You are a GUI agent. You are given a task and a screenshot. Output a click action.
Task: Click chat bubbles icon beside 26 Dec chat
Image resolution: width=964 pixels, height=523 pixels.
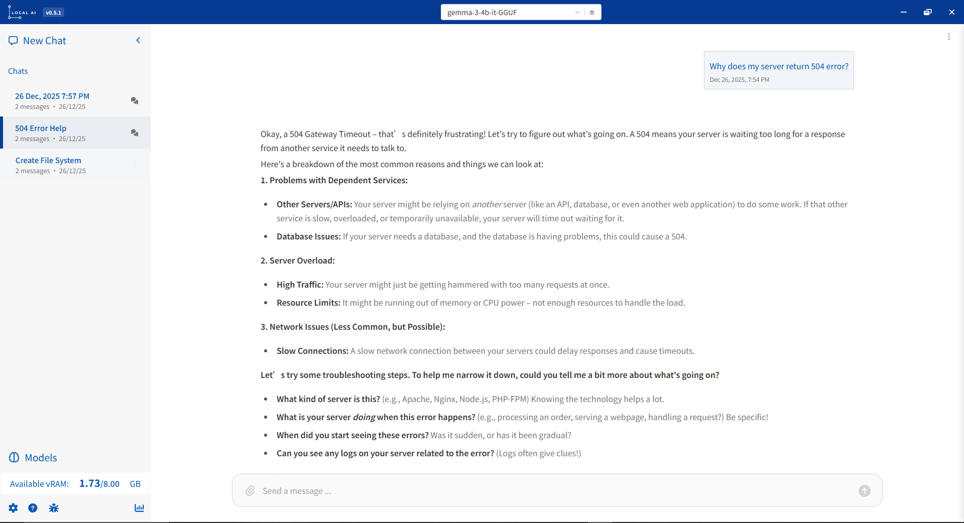[x=135, y=100]
